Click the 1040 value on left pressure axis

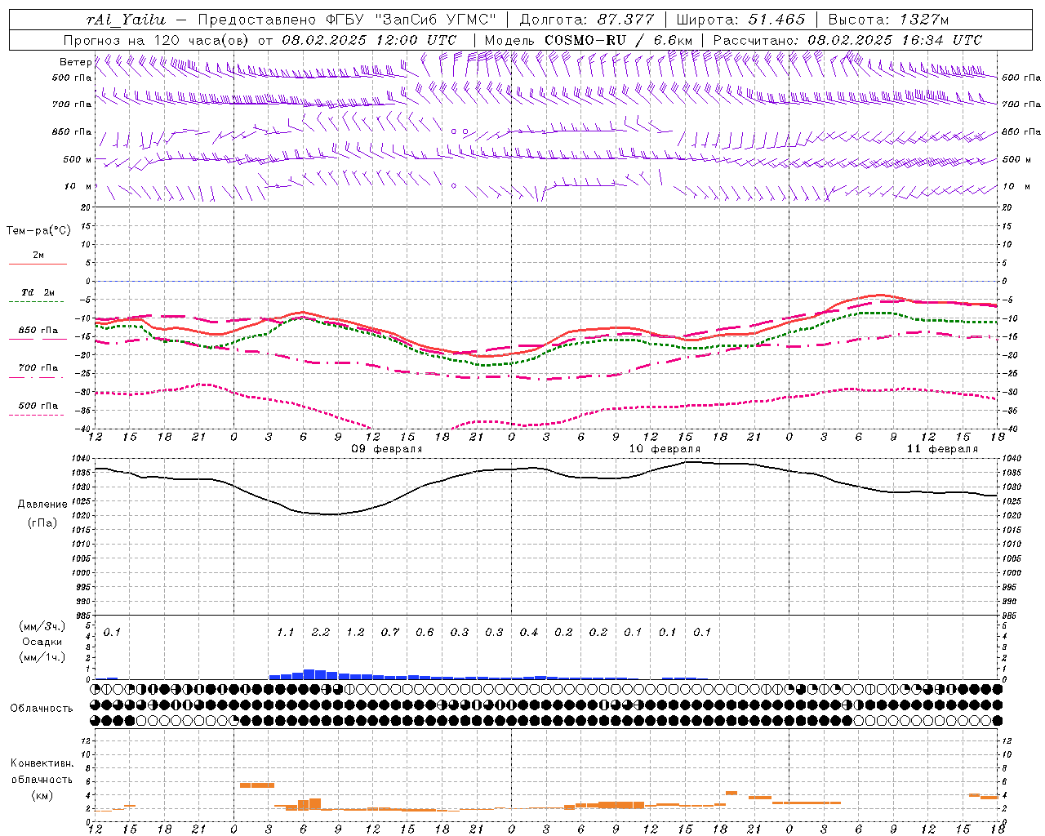pos(82,459)
